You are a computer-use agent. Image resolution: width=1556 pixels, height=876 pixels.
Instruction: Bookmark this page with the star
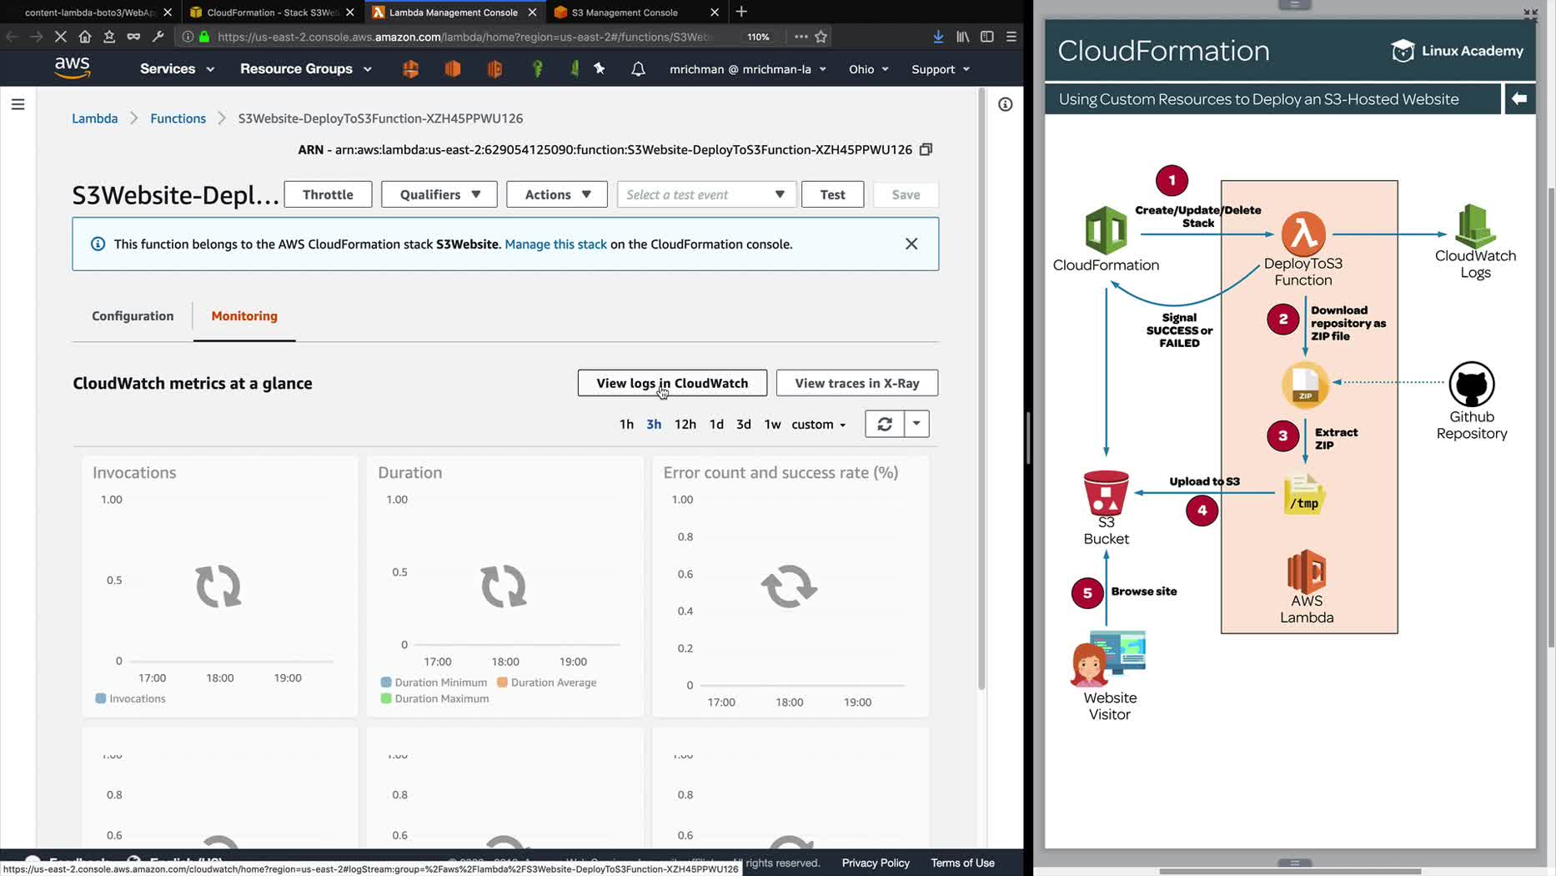[x=821, y=37]
